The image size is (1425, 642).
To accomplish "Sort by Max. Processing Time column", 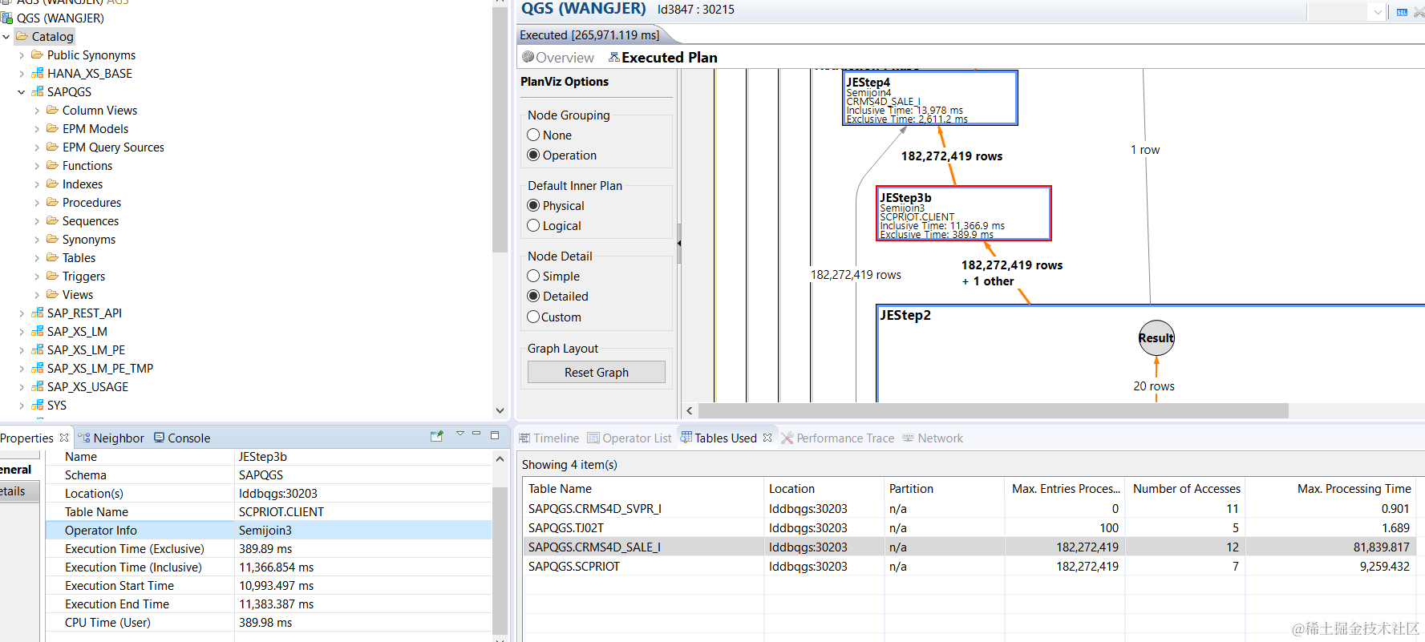I will tap(1330, 489).
